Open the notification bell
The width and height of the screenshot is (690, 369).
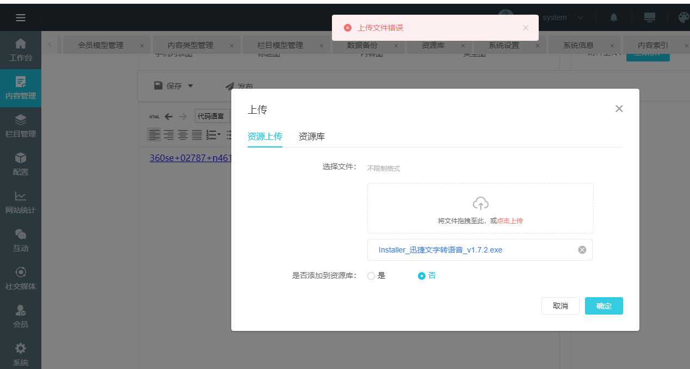pos(614,17)
